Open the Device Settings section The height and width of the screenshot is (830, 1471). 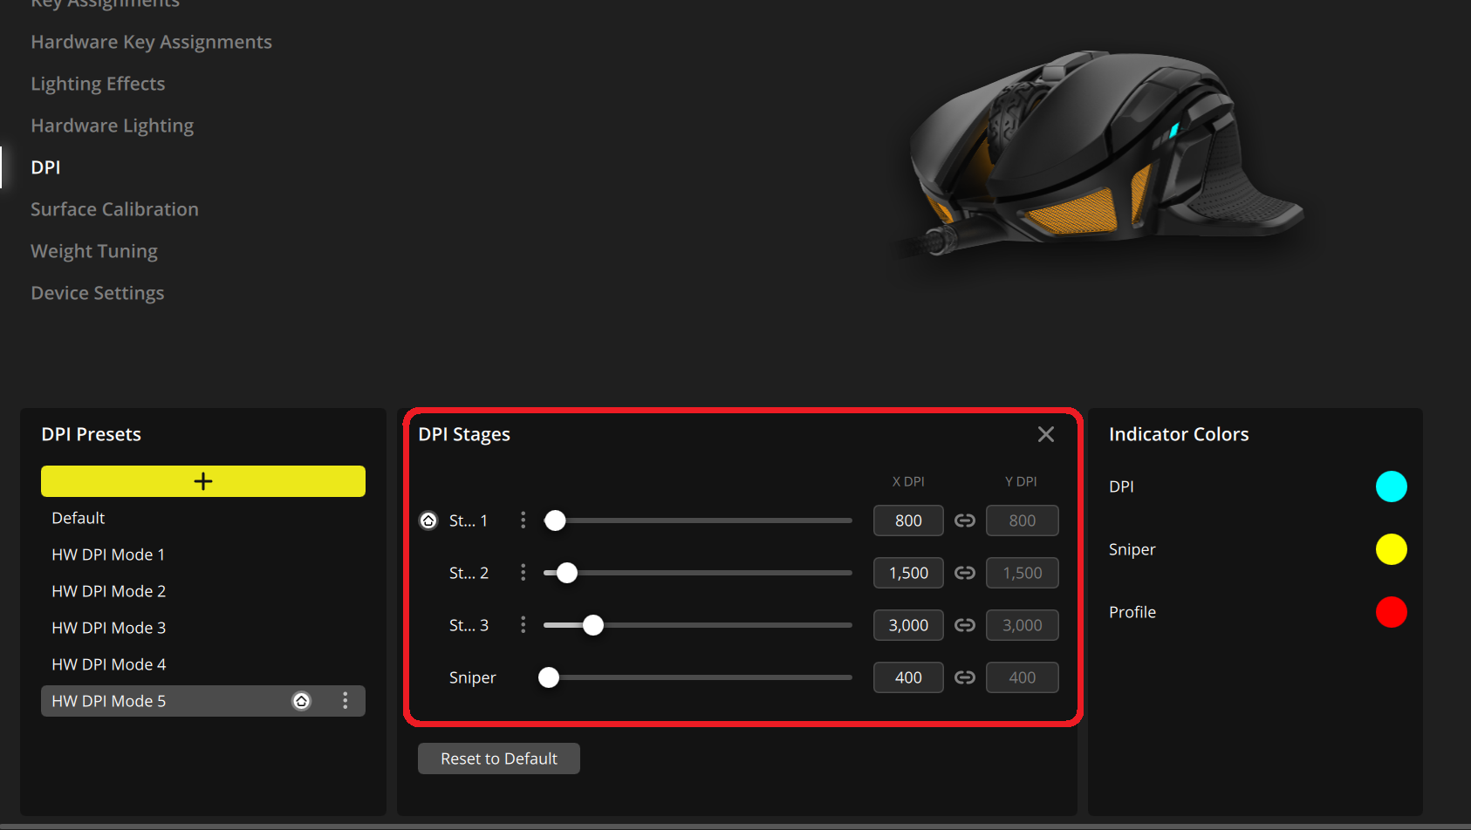point(97,293)
